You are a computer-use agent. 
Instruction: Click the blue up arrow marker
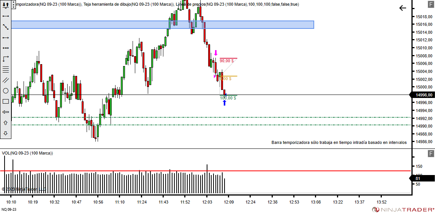pos(224,103)
